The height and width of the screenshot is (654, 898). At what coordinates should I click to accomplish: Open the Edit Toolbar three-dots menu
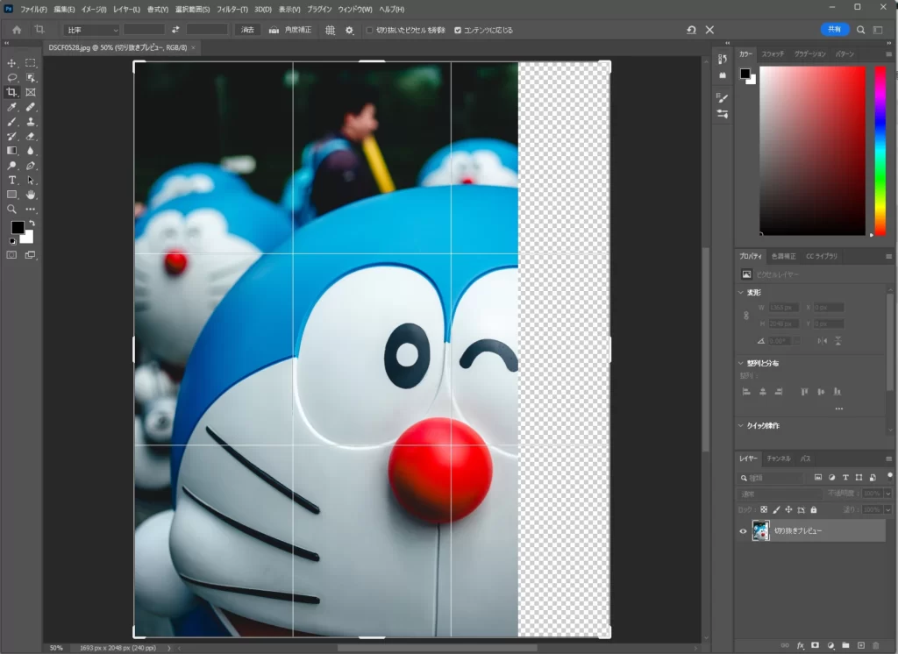[x=31, y=209]
